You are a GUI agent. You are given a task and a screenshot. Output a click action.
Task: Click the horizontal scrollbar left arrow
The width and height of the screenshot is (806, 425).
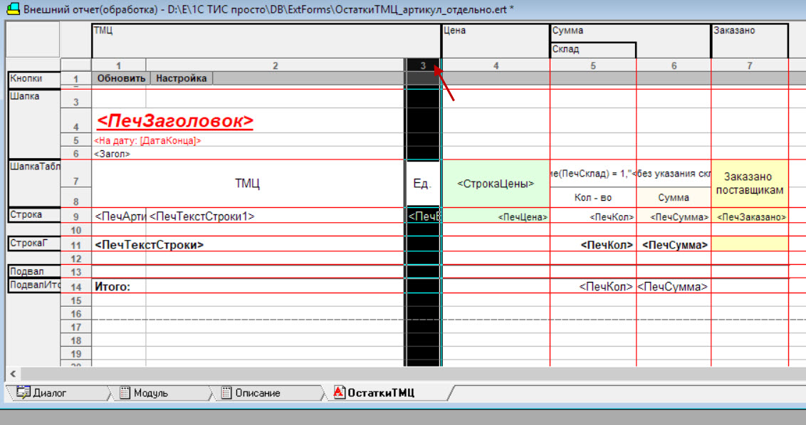[x=13, y=374]
